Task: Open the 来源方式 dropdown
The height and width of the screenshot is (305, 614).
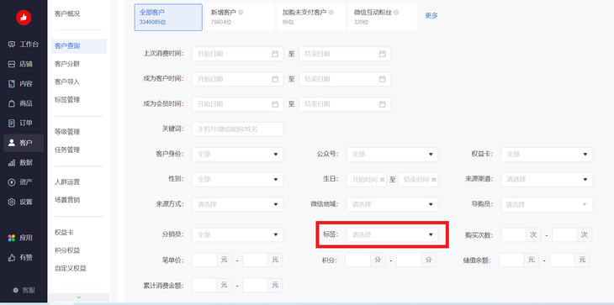Action: click(238, 204)
